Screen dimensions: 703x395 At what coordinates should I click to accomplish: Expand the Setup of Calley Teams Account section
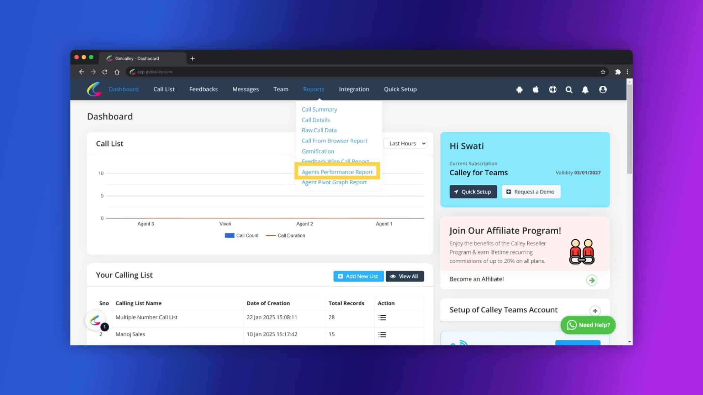pyautogui.click(x=595, y=311)
